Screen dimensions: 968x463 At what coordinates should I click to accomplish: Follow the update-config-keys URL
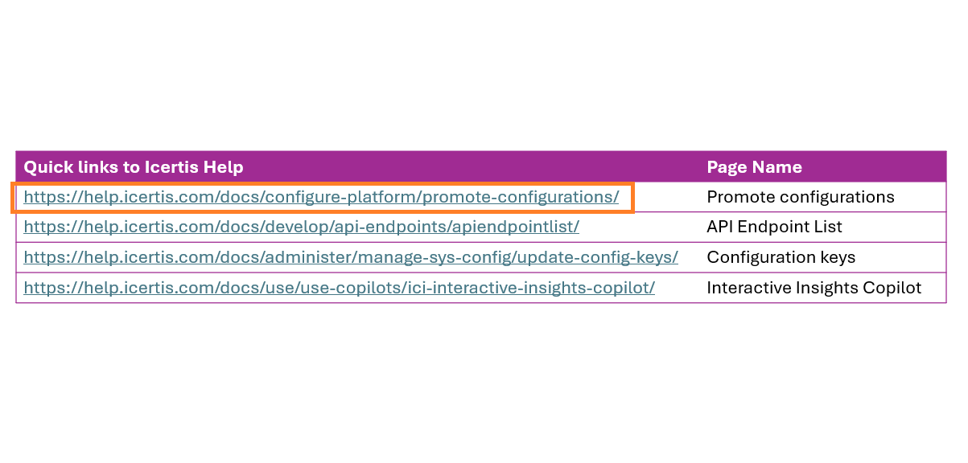point(351,257)
